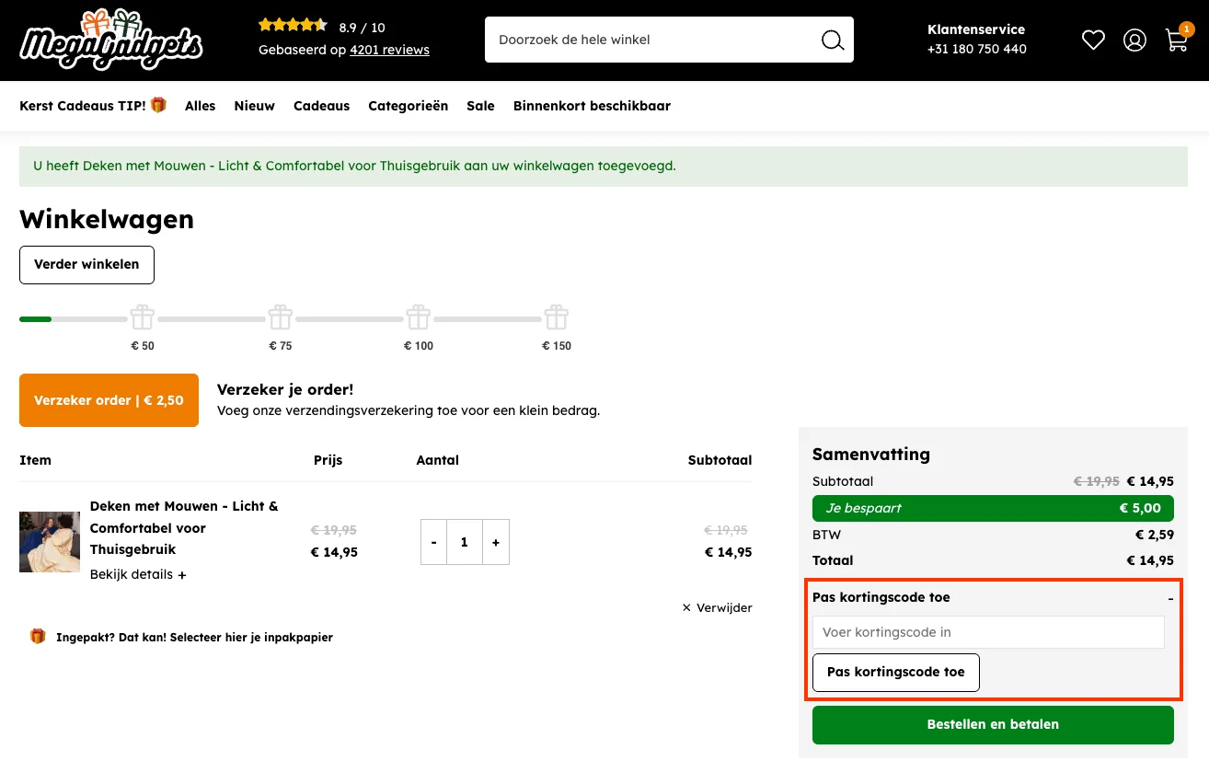1209x784 pixels.
Task: Click the gift icon at the € 50 milestone
Action: point(143,317)
